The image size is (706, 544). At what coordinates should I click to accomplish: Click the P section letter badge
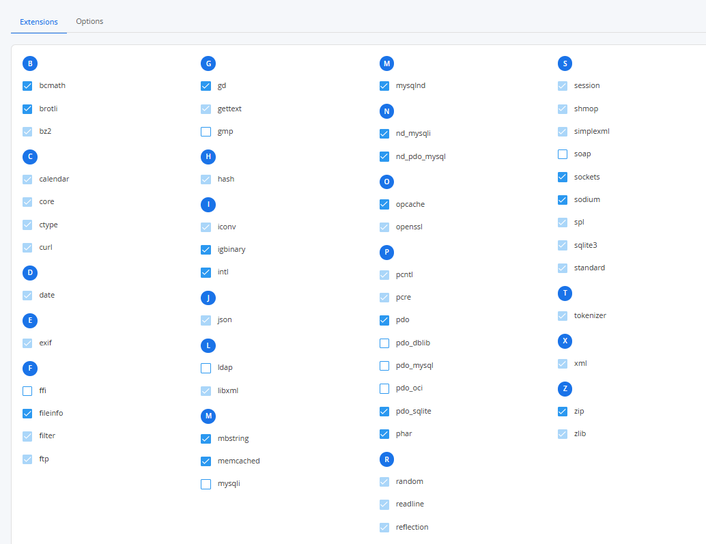pos(386,252)
